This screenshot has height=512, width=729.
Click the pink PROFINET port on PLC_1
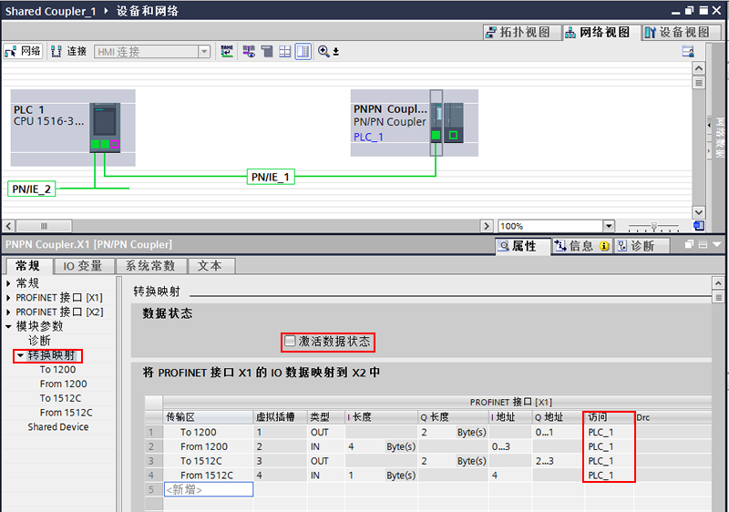pos(115,144)
